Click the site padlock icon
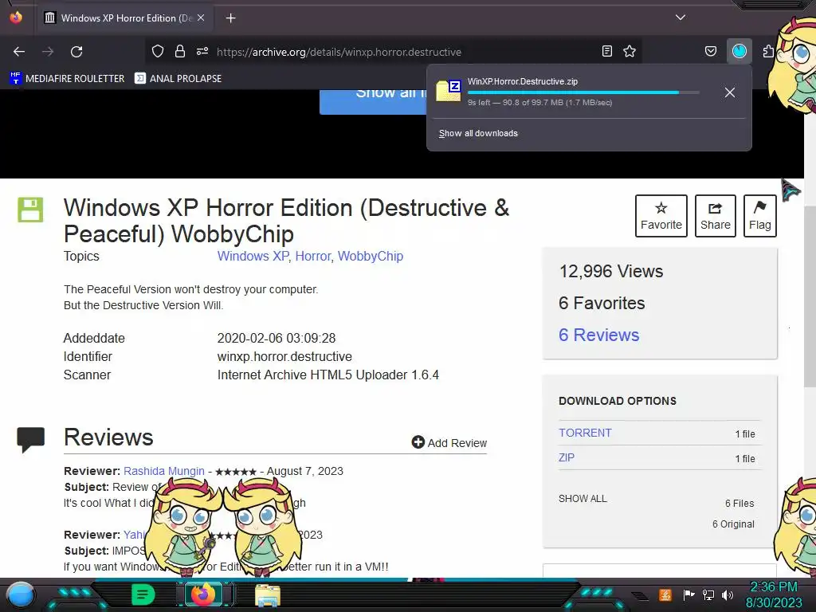The height and width of the screenshot is (612, 816). click(180, 51)
